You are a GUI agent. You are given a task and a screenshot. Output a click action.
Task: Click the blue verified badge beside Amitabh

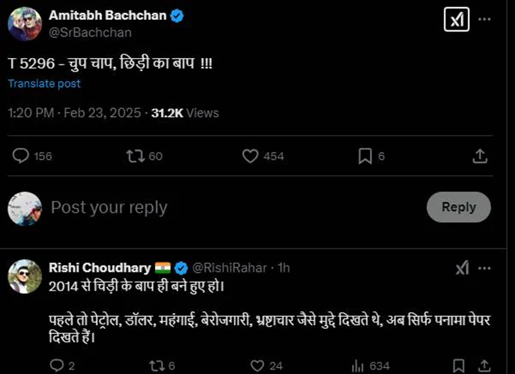pos(177,16)
